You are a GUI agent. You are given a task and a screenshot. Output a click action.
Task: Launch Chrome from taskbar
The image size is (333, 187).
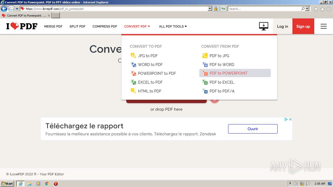(x=47, y=184)
